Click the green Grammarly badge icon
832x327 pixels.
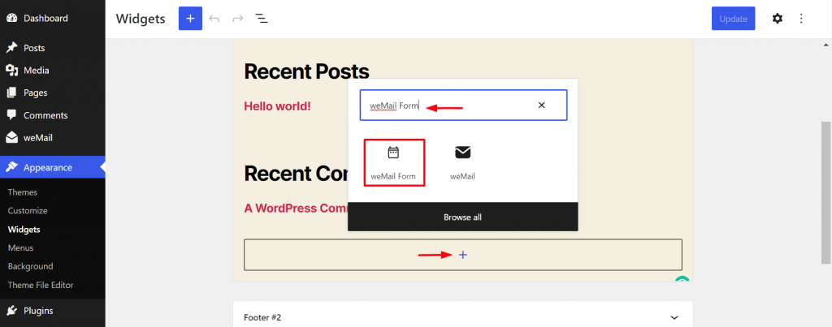[x=682, y=279]
